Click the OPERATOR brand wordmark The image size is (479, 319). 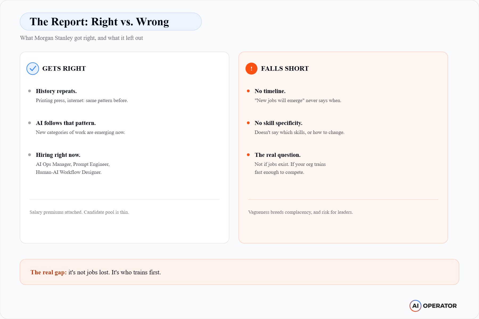click(440, 306)
